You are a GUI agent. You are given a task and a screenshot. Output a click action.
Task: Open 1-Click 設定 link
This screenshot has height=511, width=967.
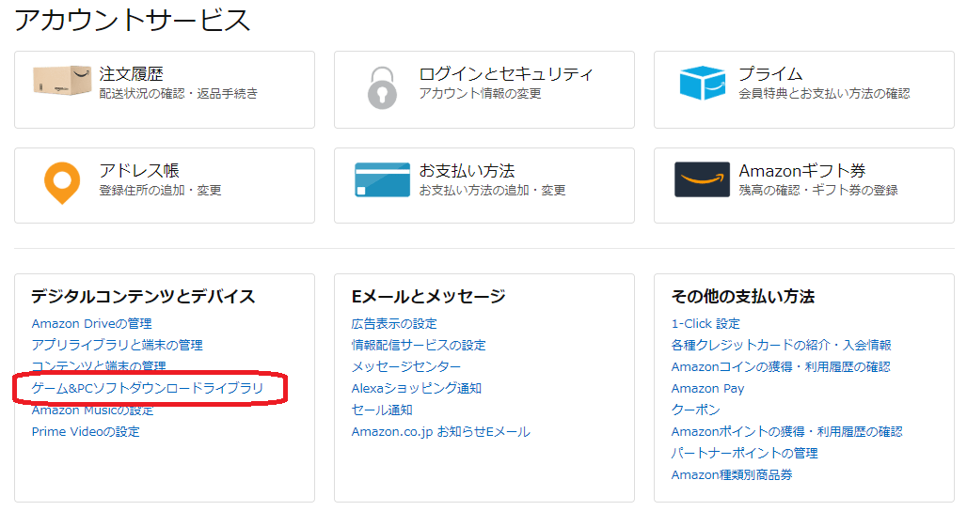coord(705,324)
